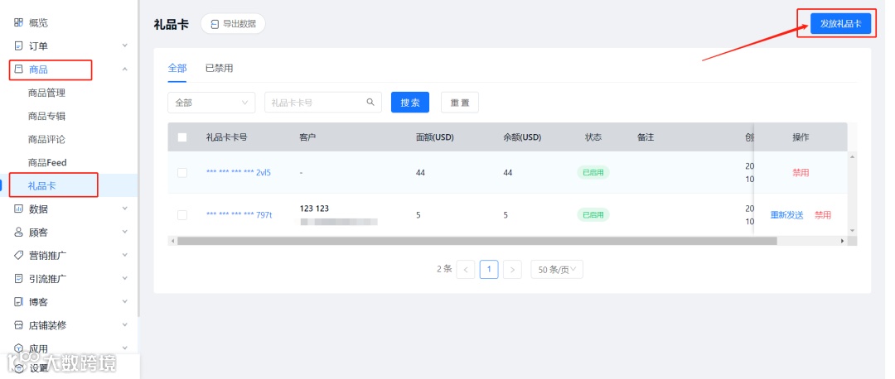895x379 pixels.
Task: Click the search magnifier icon in card number field
Action: click(x=370, y=102)
